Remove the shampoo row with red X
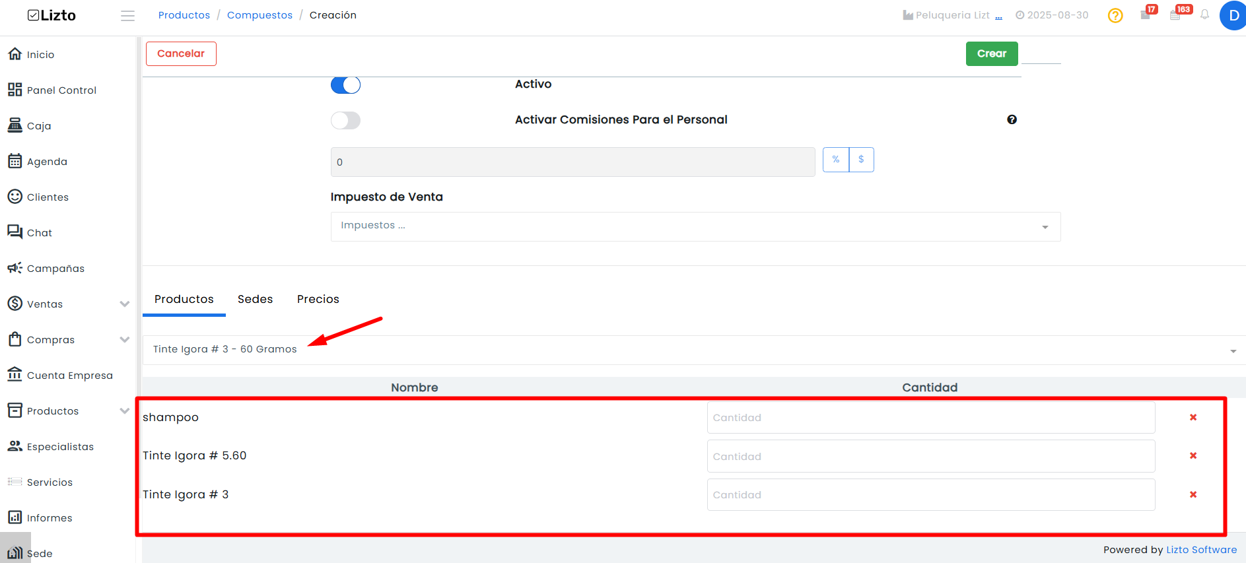Screen dimensions: 1246x563 1193,417
